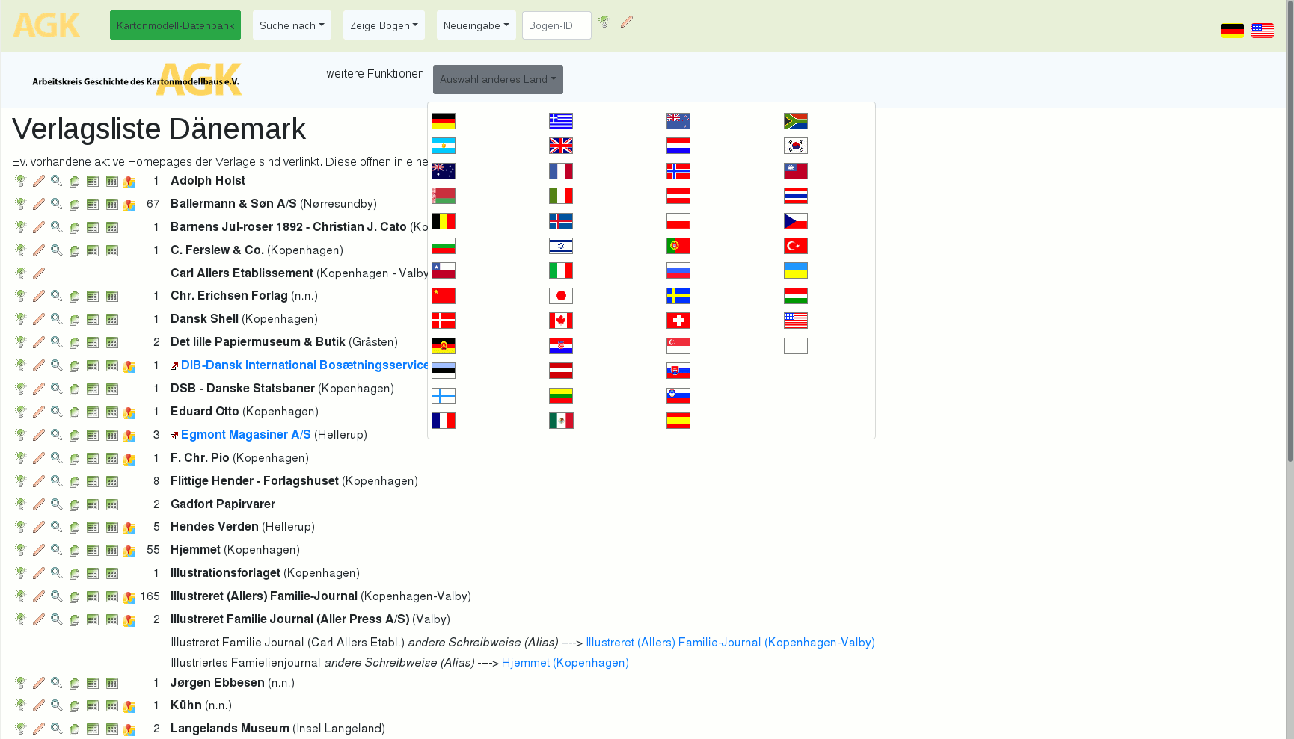
Task: Click the Kartonmodell-Datenbank button
Action: pos(175,25)
